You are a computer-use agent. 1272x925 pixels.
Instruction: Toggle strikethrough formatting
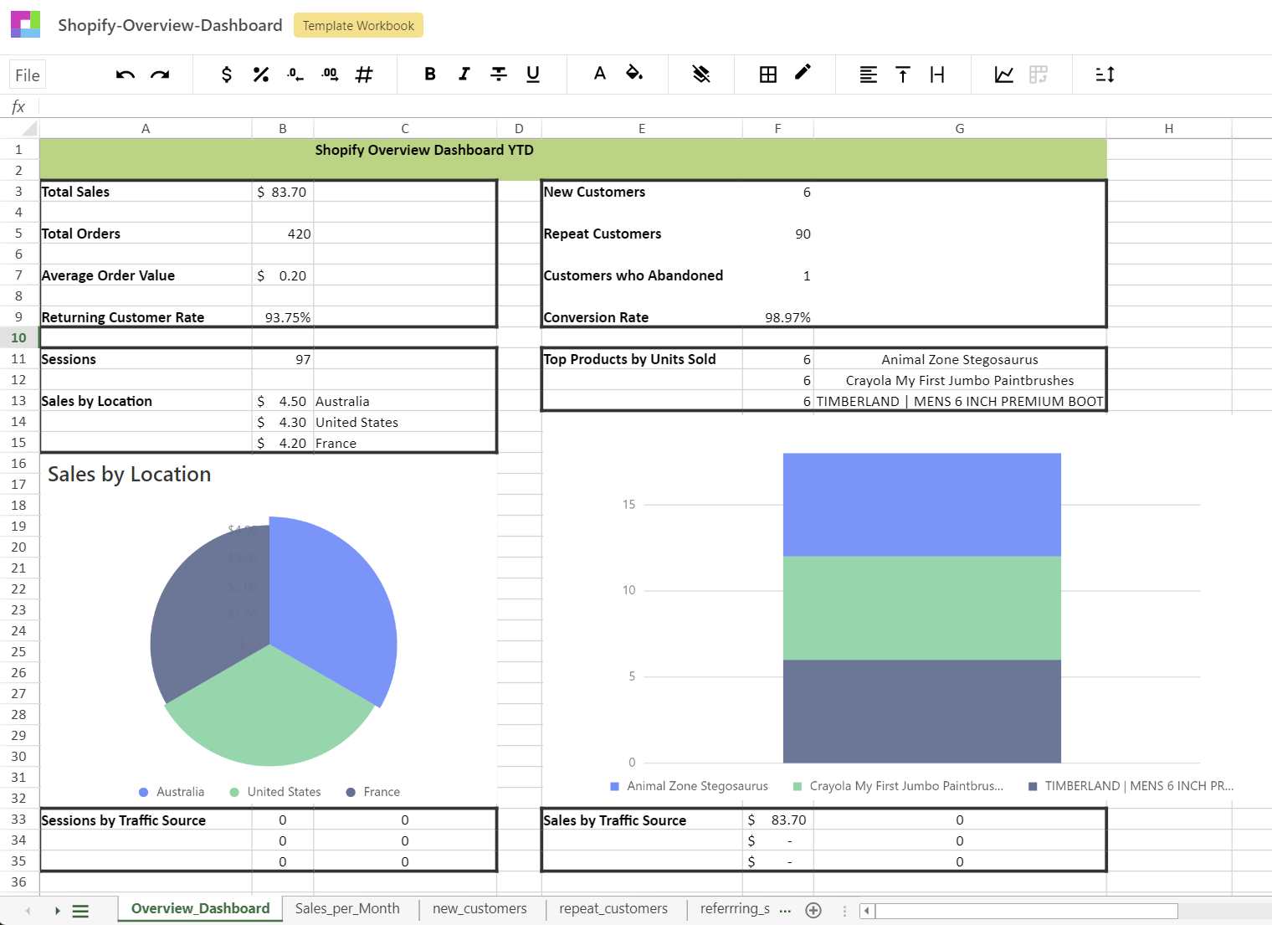click(x=499, y=75)
